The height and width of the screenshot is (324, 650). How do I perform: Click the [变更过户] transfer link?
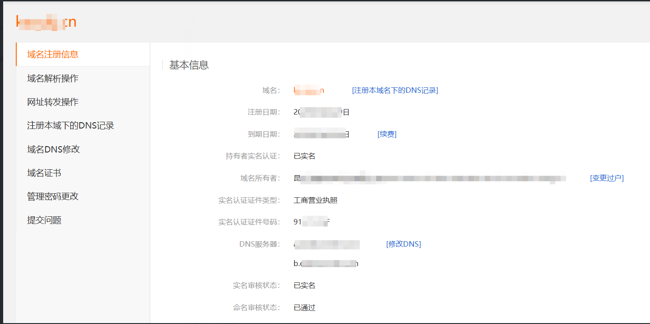[x=607, y=178]
